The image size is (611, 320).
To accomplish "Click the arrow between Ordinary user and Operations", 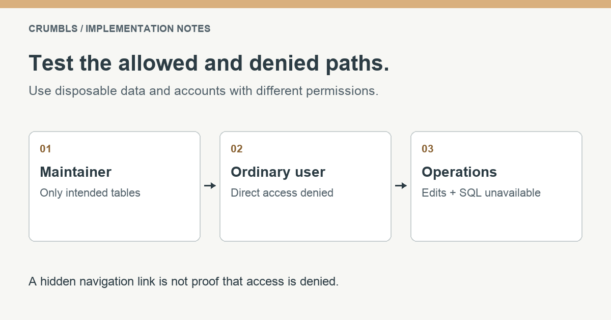I will 401,186.
